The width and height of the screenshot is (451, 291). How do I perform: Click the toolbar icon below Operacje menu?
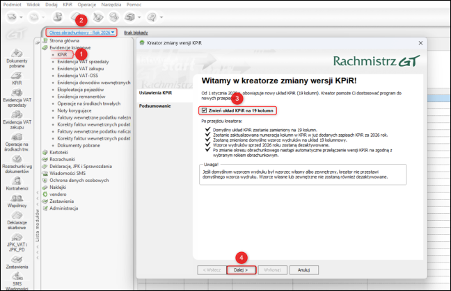coord(98,17)
